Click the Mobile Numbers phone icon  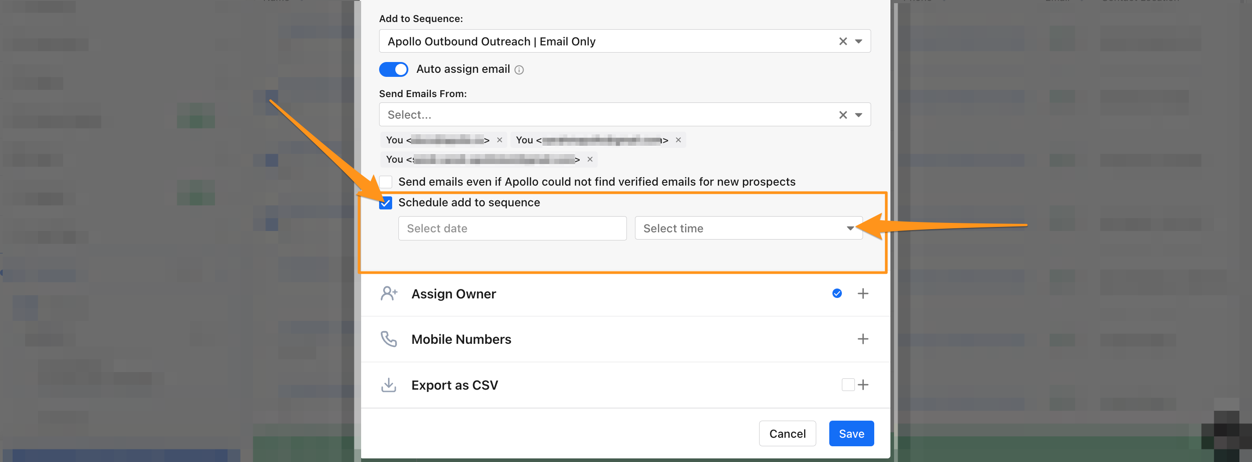pos(389,339)
